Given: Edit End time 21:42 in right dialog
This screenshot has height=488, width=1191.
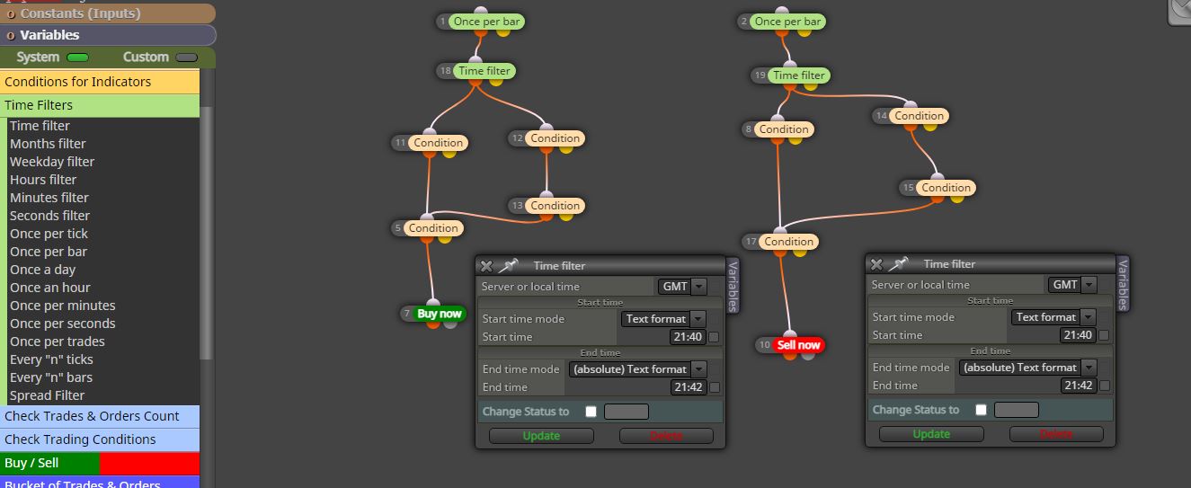Looking at the screenshot, I should click(1079, 386).
